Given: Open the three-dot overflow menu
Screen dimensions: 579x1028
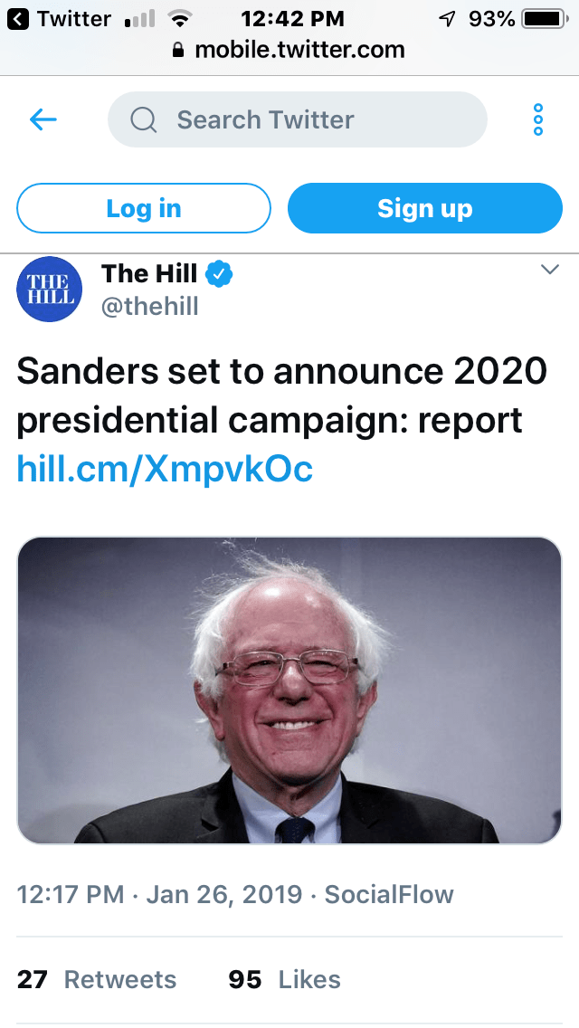Looking at the screenshot, I should (x=538, y=119).
